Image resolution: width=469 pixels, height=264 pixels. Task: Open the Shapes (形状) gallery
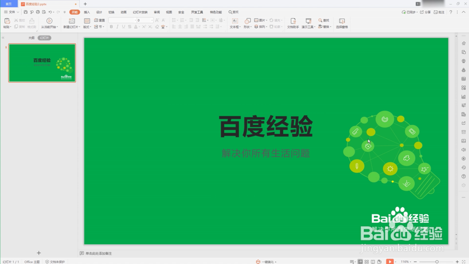point(247,23)
